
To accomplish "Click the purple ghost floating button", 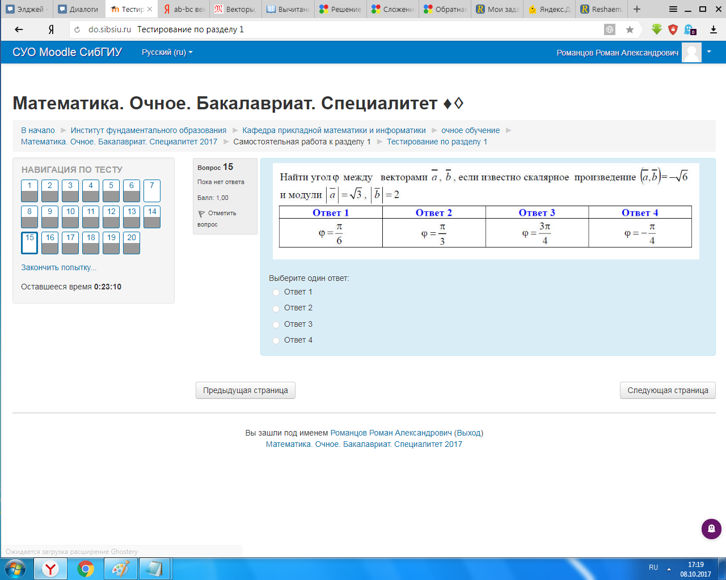I will (711, 529).
